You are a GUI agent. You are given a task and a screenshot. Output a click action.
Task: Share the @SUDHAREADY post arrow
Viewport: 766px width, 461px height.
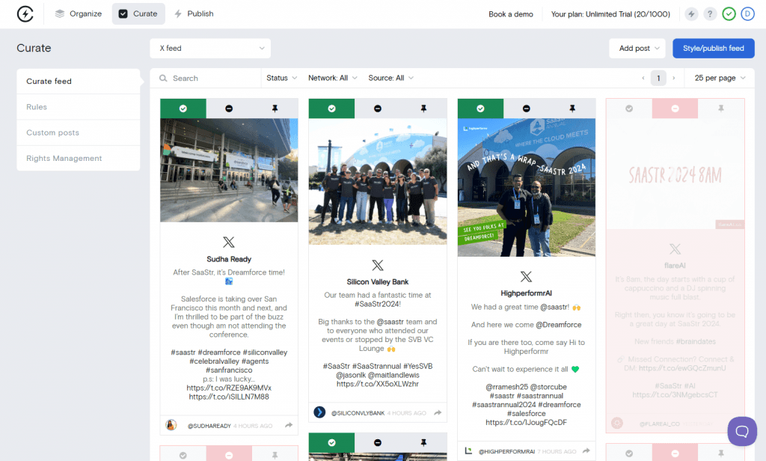289,425
